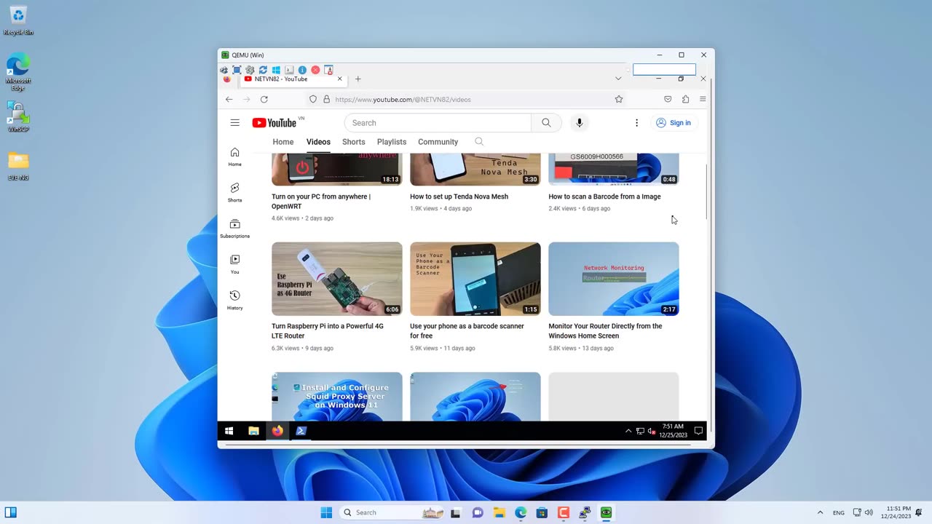Open 'Turn on your PC from anywhere' video title

click(321, 202)
